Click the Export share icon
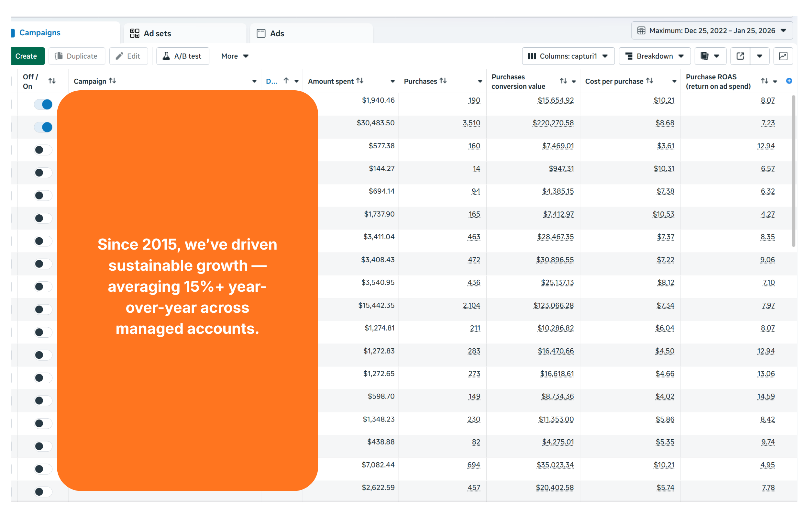Screen dimensions: 809x518 click(x=740, y=56)
